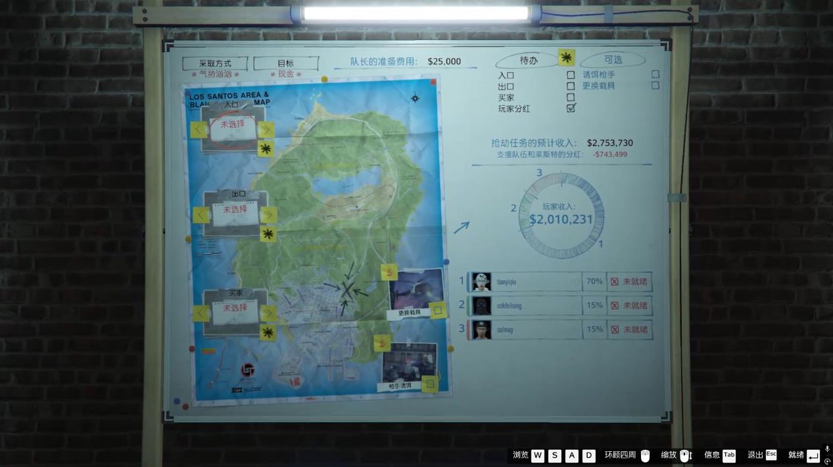Select the 待办 list heading
The image size is (833, 467).
(529, 61)
